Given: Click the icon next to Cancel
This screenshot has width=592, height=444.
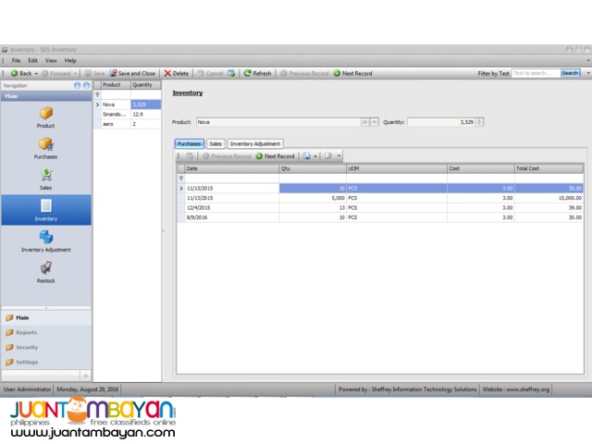Looking at the screenshot, I should [231, 73].
